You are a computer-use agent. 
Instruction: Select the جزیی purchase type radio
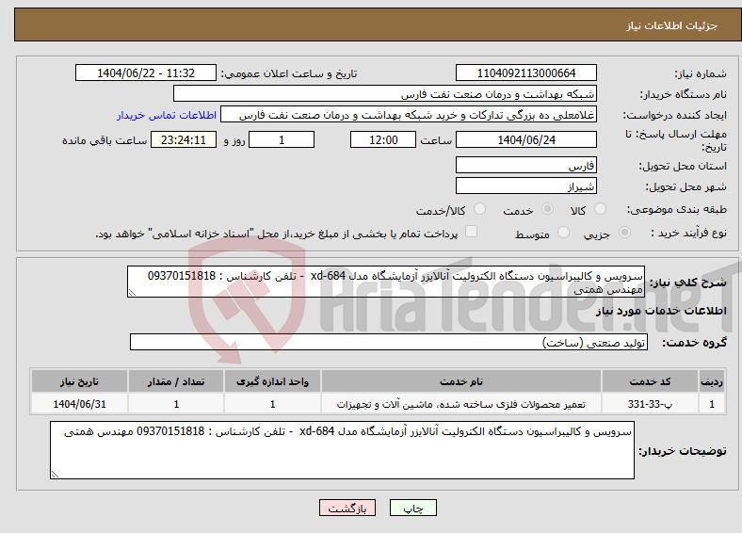point(624,233)
